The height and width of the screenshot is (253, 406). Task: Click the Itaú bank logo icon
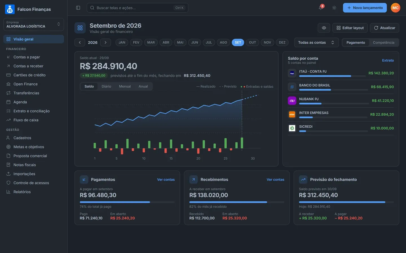tap(292, 73)
